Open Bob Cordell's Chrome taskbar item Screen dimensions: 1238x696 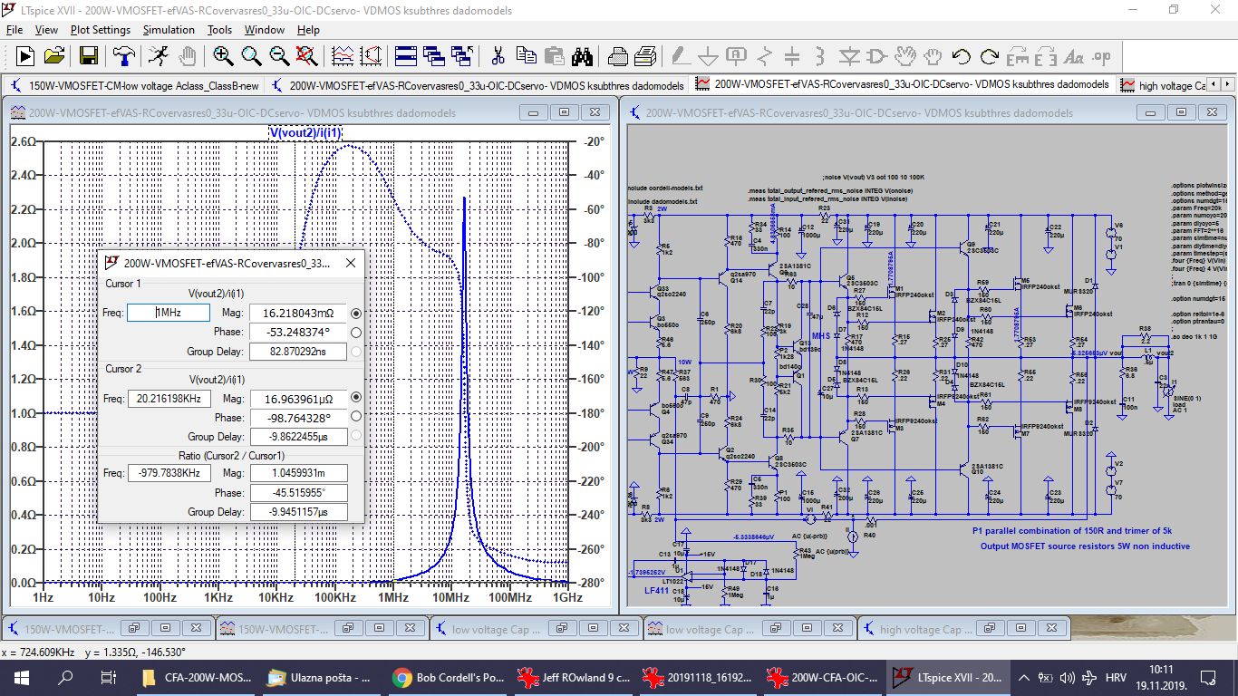point(450,677)
